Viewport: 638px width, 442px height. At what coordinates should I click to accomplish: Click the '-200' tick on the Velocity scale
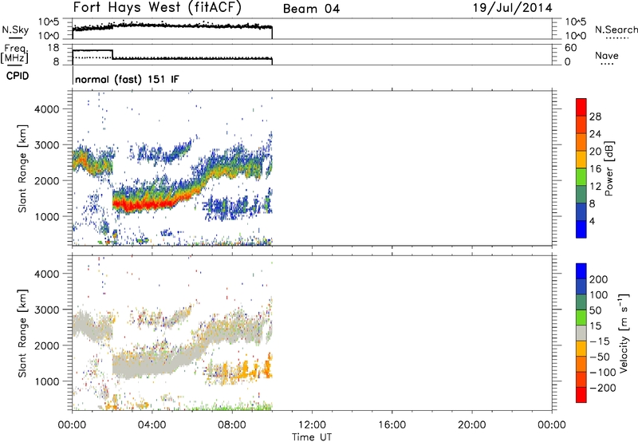602,388
